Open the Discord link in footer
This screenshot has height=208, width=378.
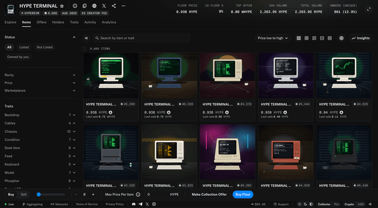(x=133, y=204)
